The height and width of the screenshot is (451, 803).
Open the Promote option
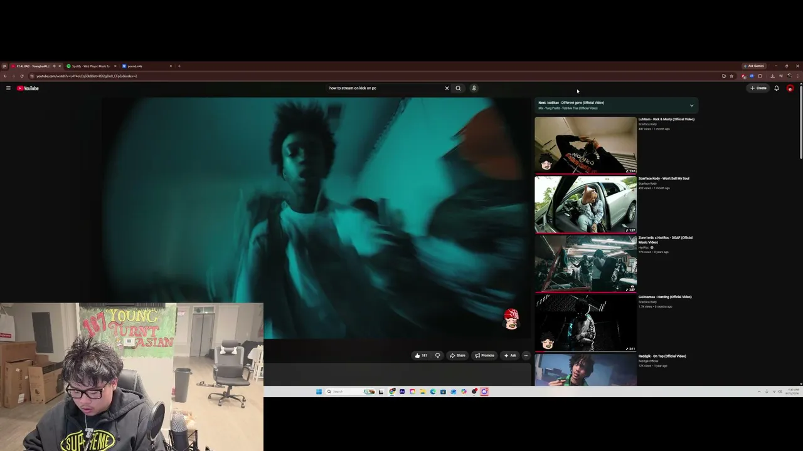[484, 355]
